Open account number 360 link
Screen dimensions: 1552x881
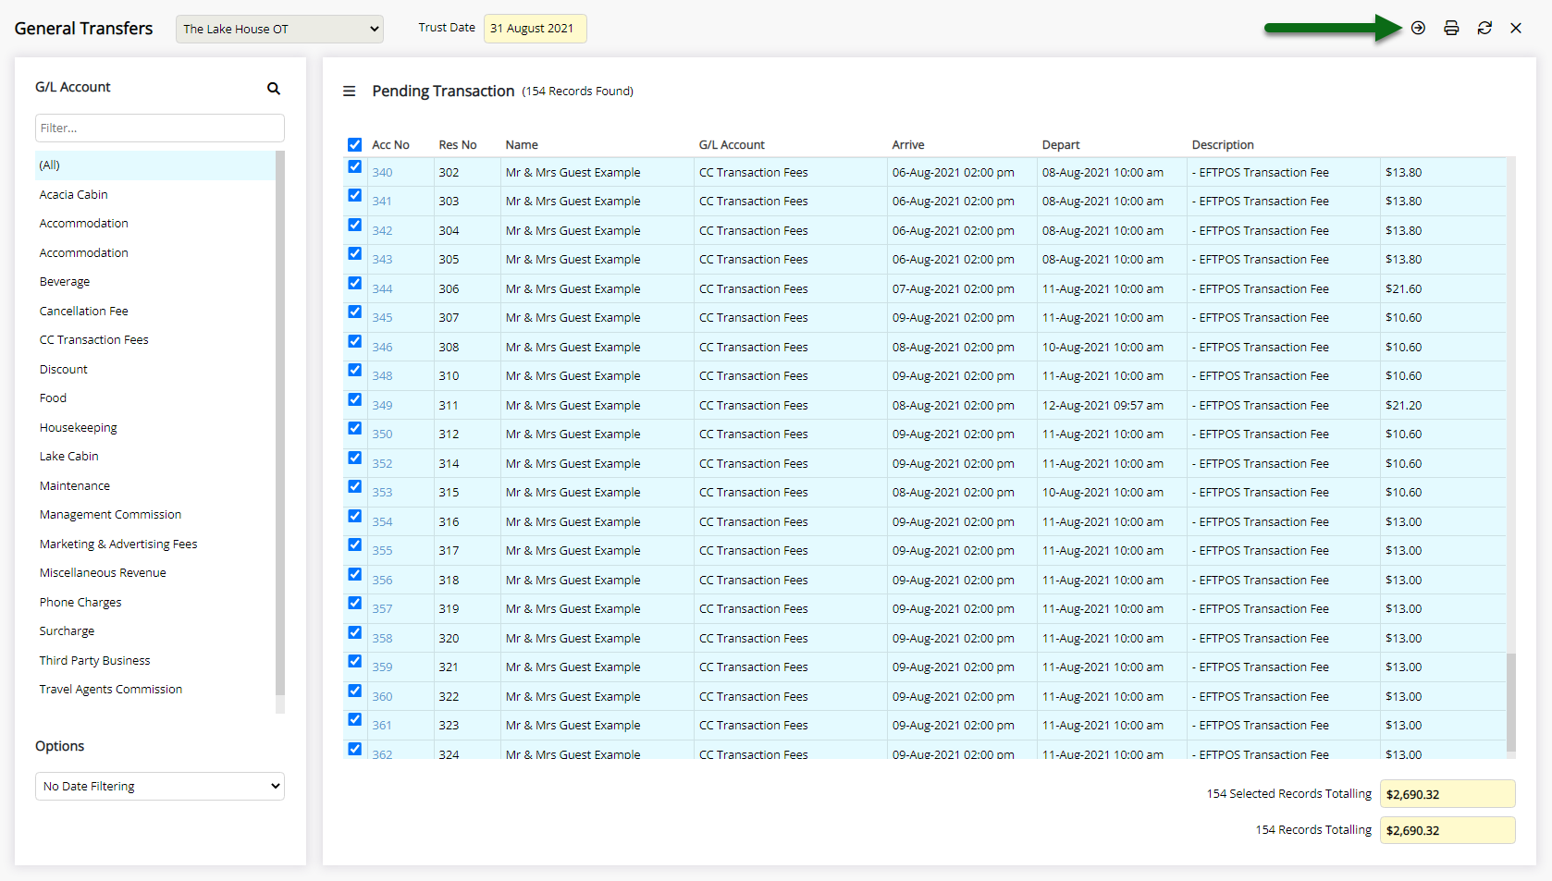coord(382,696)
